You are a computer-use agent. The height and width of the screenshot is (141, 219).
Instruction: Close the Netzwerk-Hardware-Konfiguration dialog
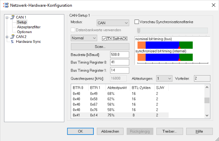[x=213, y=5]
